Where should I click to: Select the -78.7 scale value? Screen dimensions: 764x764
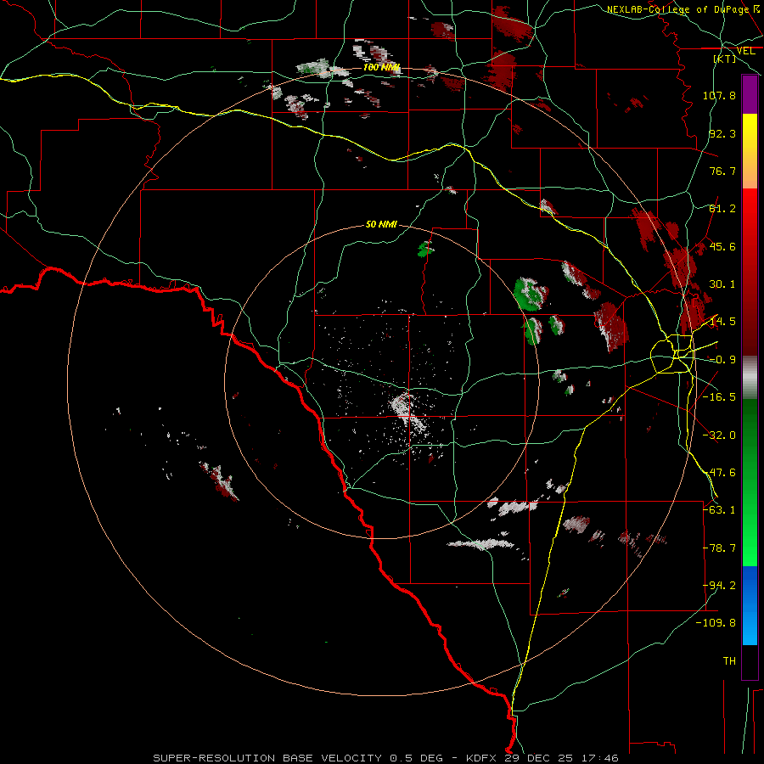[x=719, y=548]
